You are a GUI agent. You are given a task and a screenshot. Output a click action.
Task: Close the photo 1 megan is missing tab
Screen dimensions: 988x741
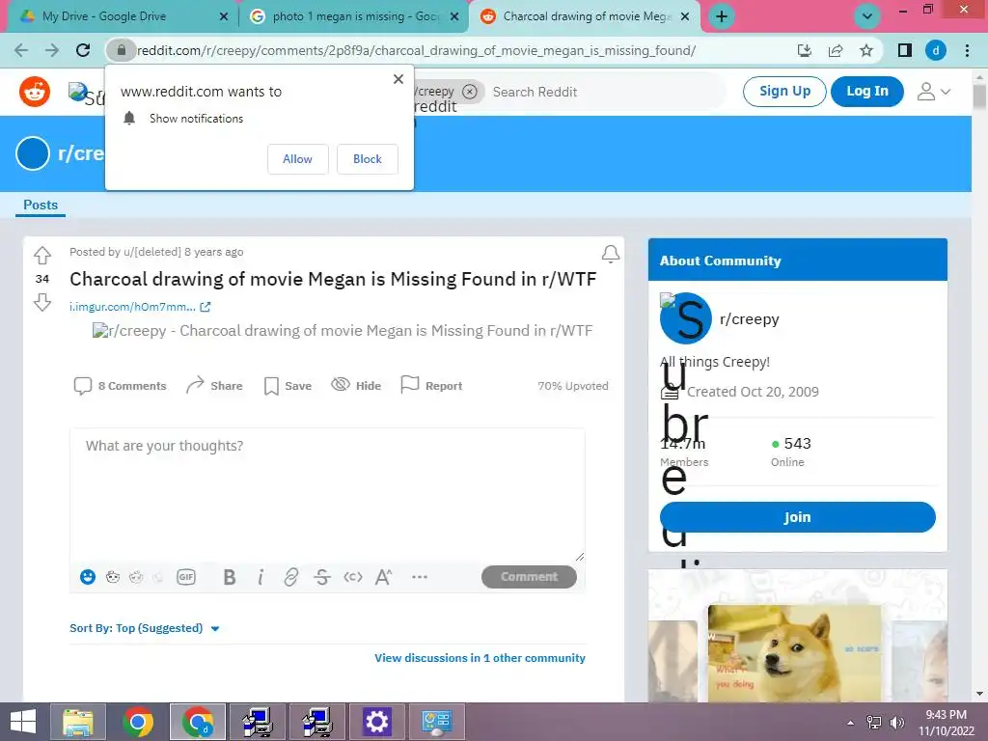coord(454,16)
